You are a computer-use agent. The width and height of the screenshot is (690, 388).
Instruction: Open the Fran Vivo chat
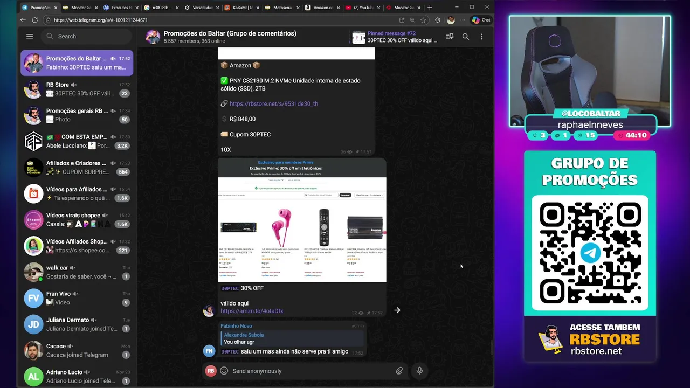(77, 298)
